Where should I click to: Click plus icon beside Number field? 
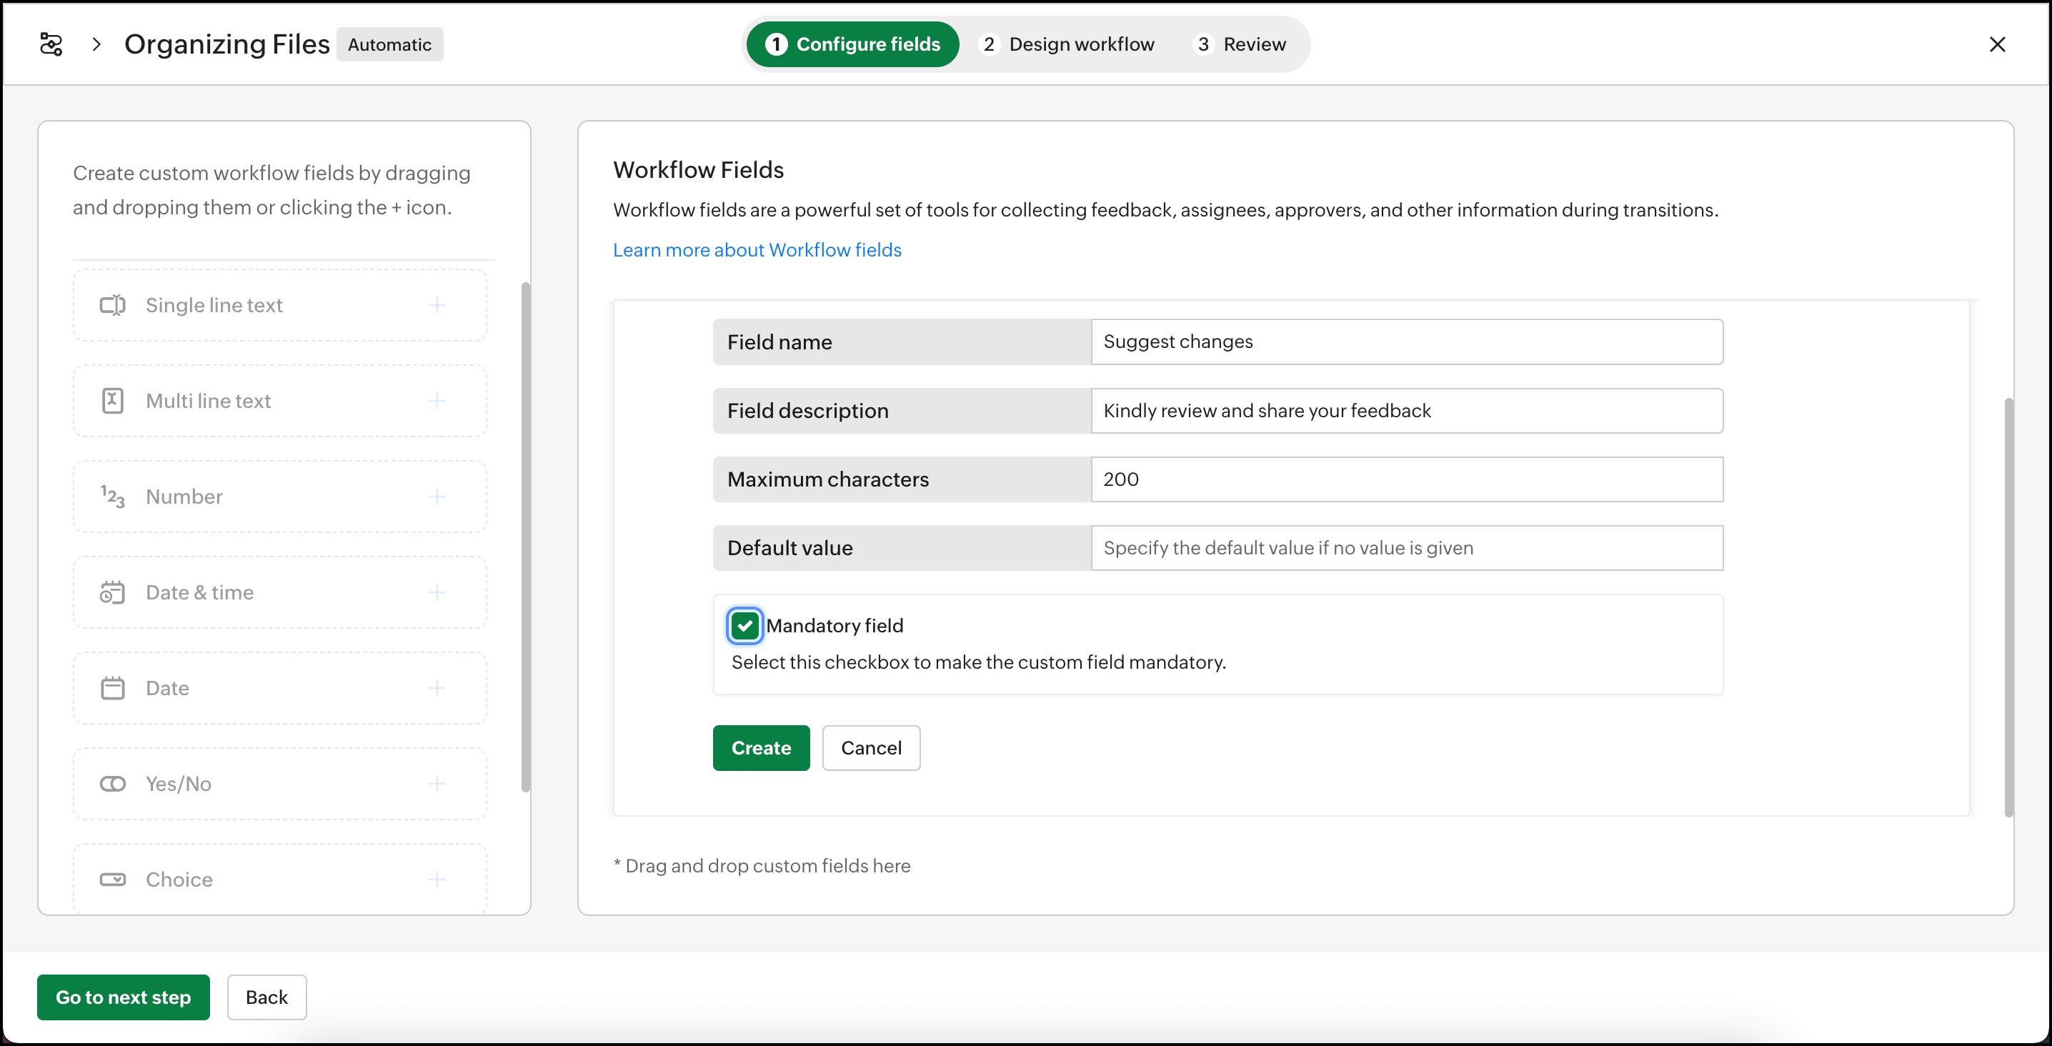437,497
